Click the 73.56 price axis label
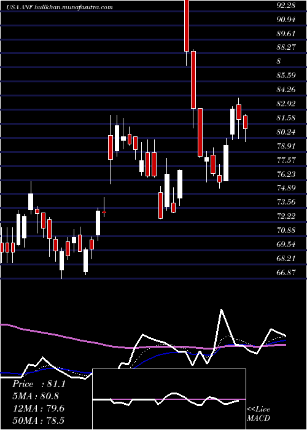The image size is (307, 430). pyautogui.click(x=286, y=202)
